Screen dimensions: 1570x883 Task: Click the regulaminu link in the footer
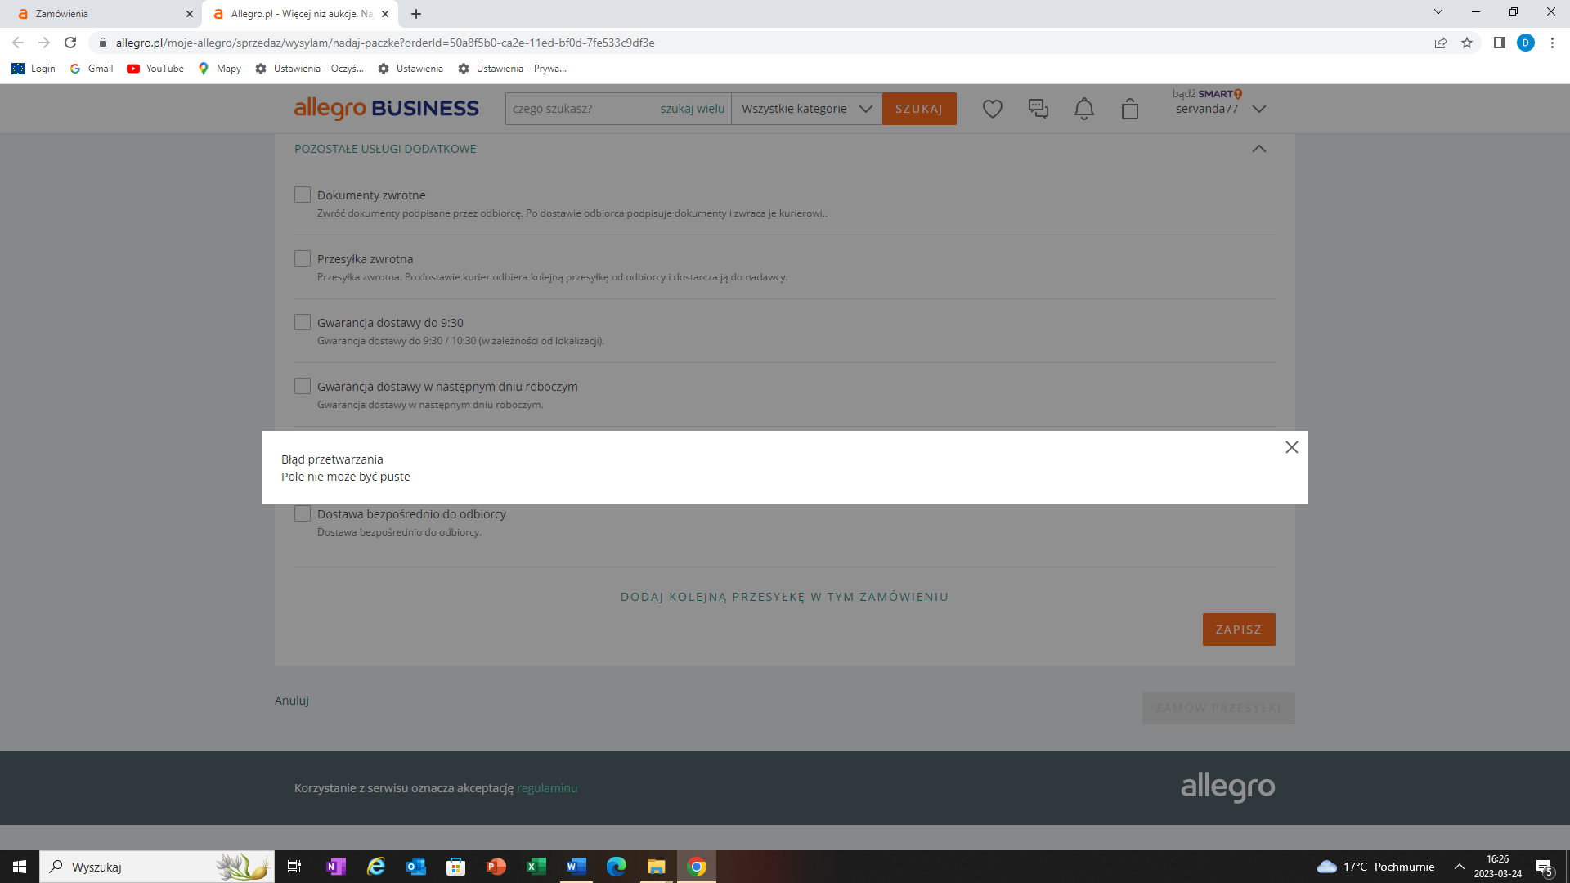[x=546, y=788]
